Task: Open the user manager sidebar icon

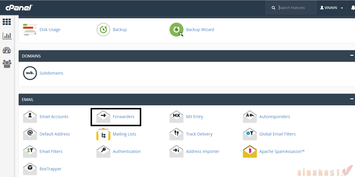Action: click(7, 64)
